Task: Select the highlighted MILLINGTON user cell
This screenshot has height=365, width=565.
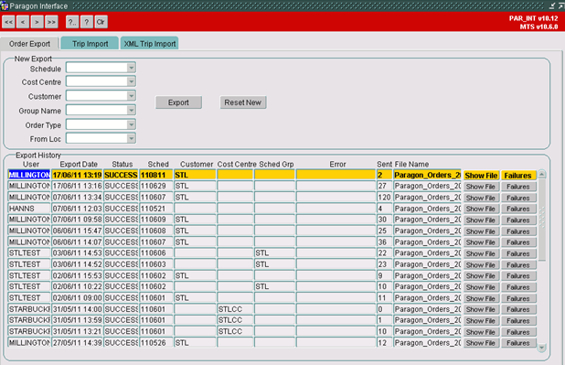Action: point(29,175)
